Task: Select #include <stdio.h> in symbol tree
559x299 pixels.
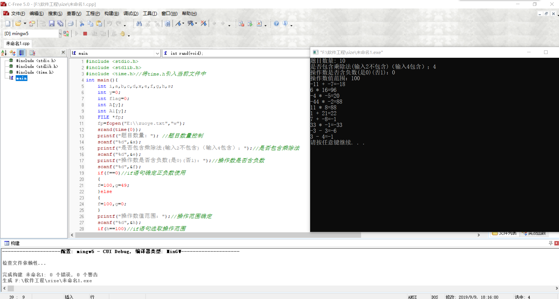Action: point(36,61)
